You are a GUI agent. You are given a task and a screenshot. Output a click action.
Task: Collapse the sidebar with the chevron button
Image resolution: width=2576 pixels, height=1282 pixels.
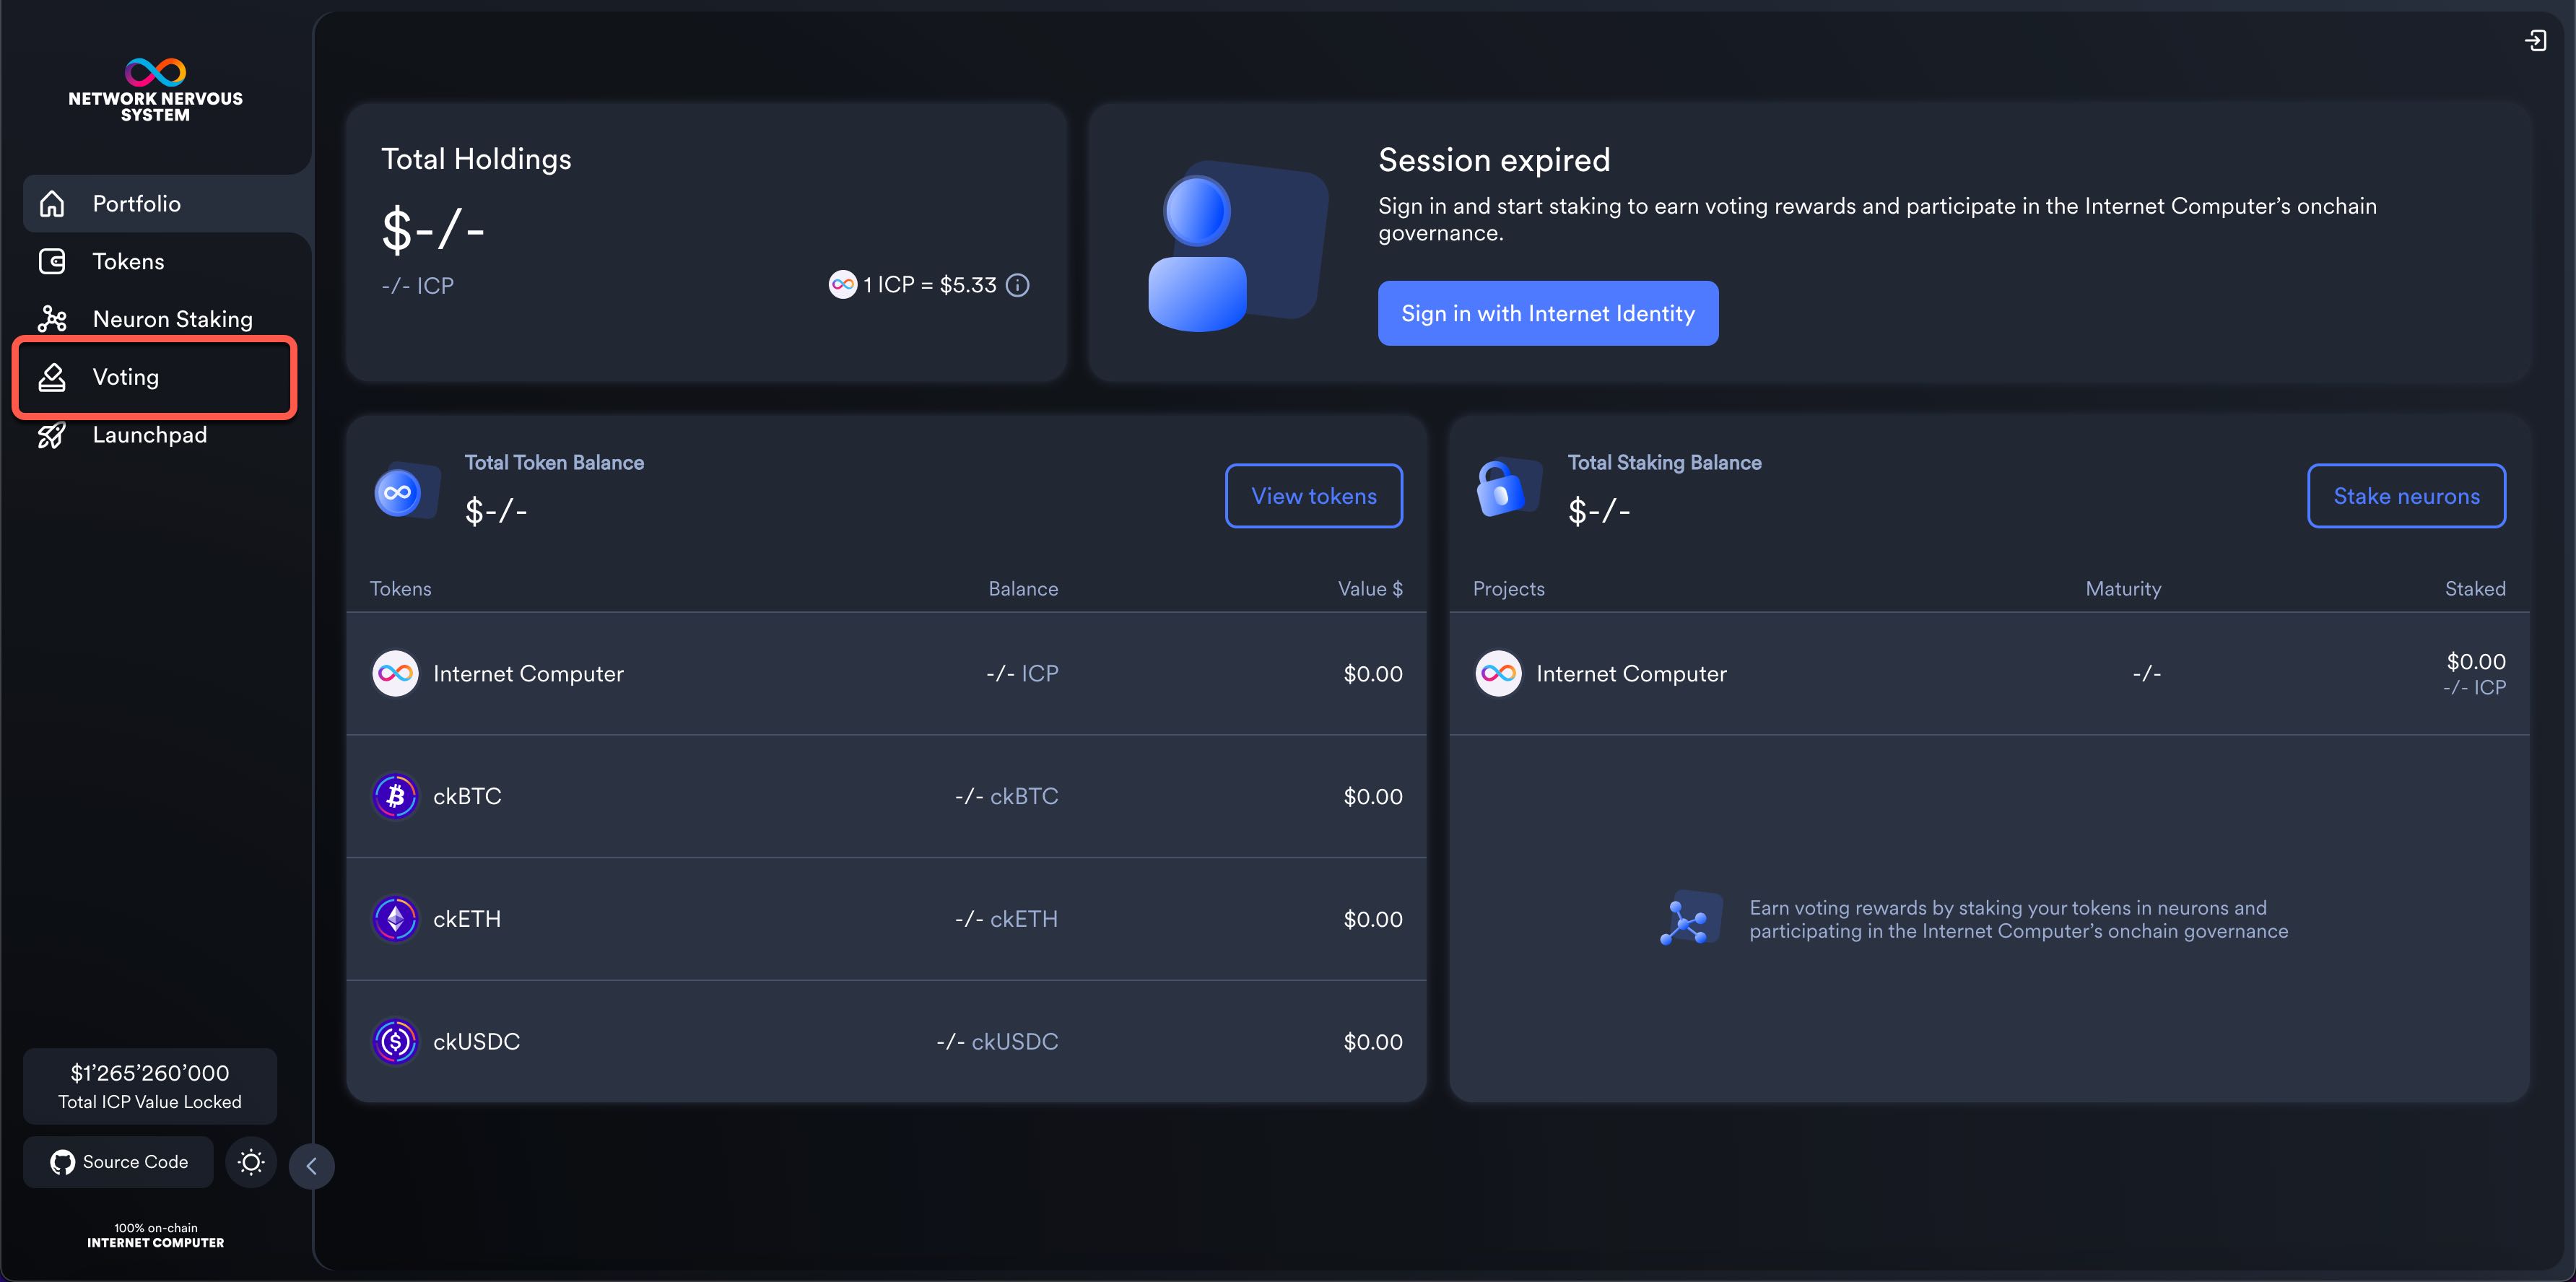click(x=311, y=1166)
